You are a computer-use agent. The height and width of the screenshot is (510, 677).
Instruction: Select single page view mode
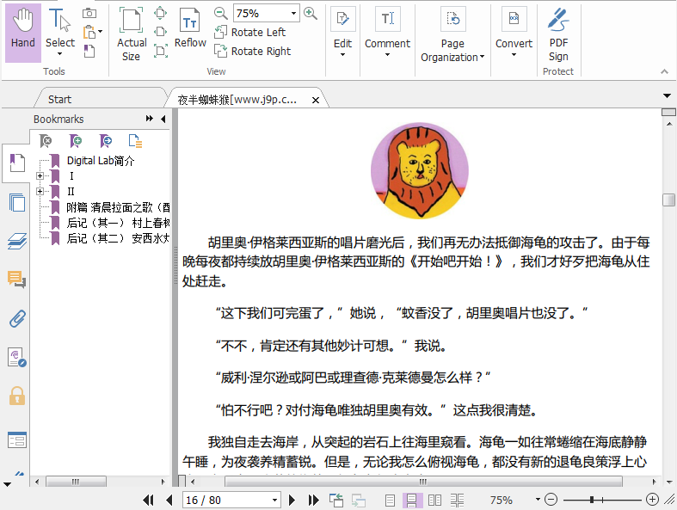pyautogui.click(x=390, y=500)
